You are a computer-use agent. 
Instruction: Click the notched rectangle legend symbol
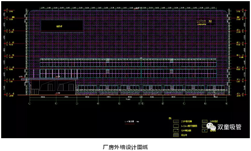click(176, 130)
